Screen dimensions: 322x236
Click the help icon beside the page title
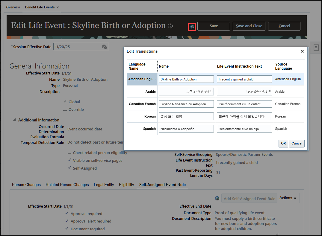click(x=170, y=26)
